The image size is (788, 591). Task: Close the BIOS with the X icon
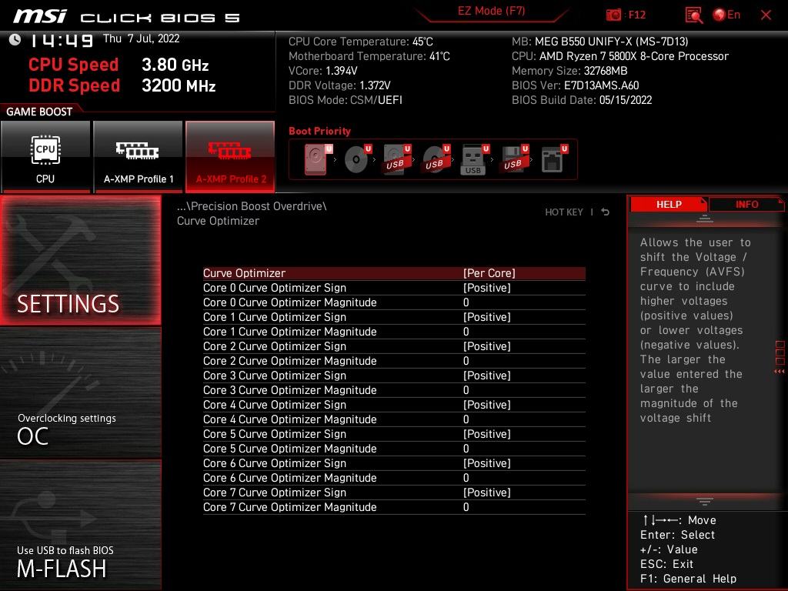(766, 15)
